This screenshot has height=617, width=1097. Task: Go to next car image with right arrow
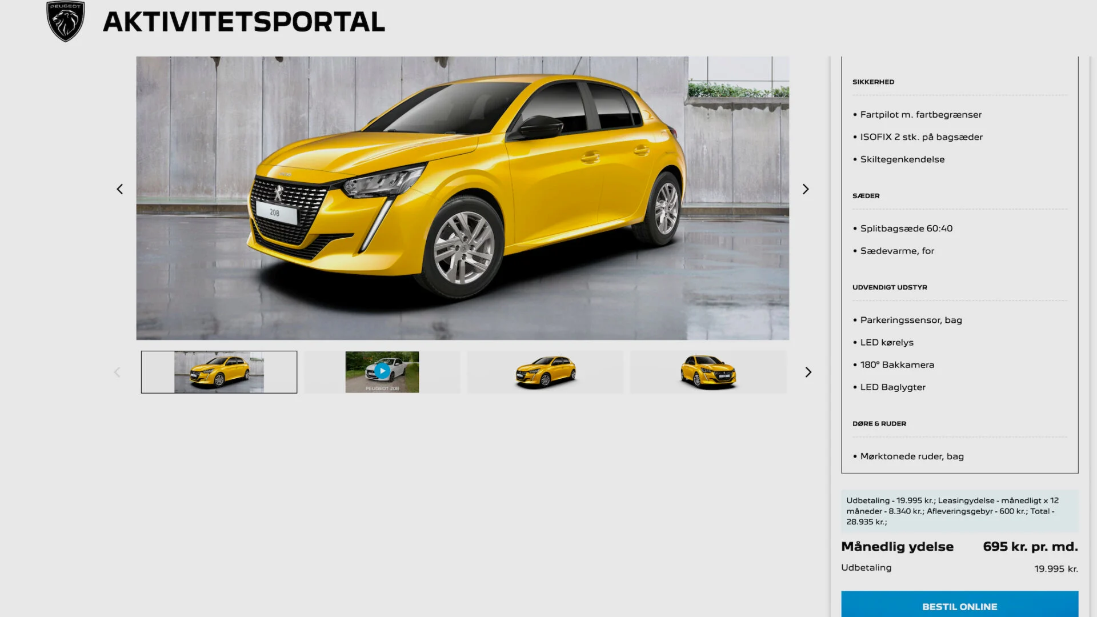tap(806, 189)
